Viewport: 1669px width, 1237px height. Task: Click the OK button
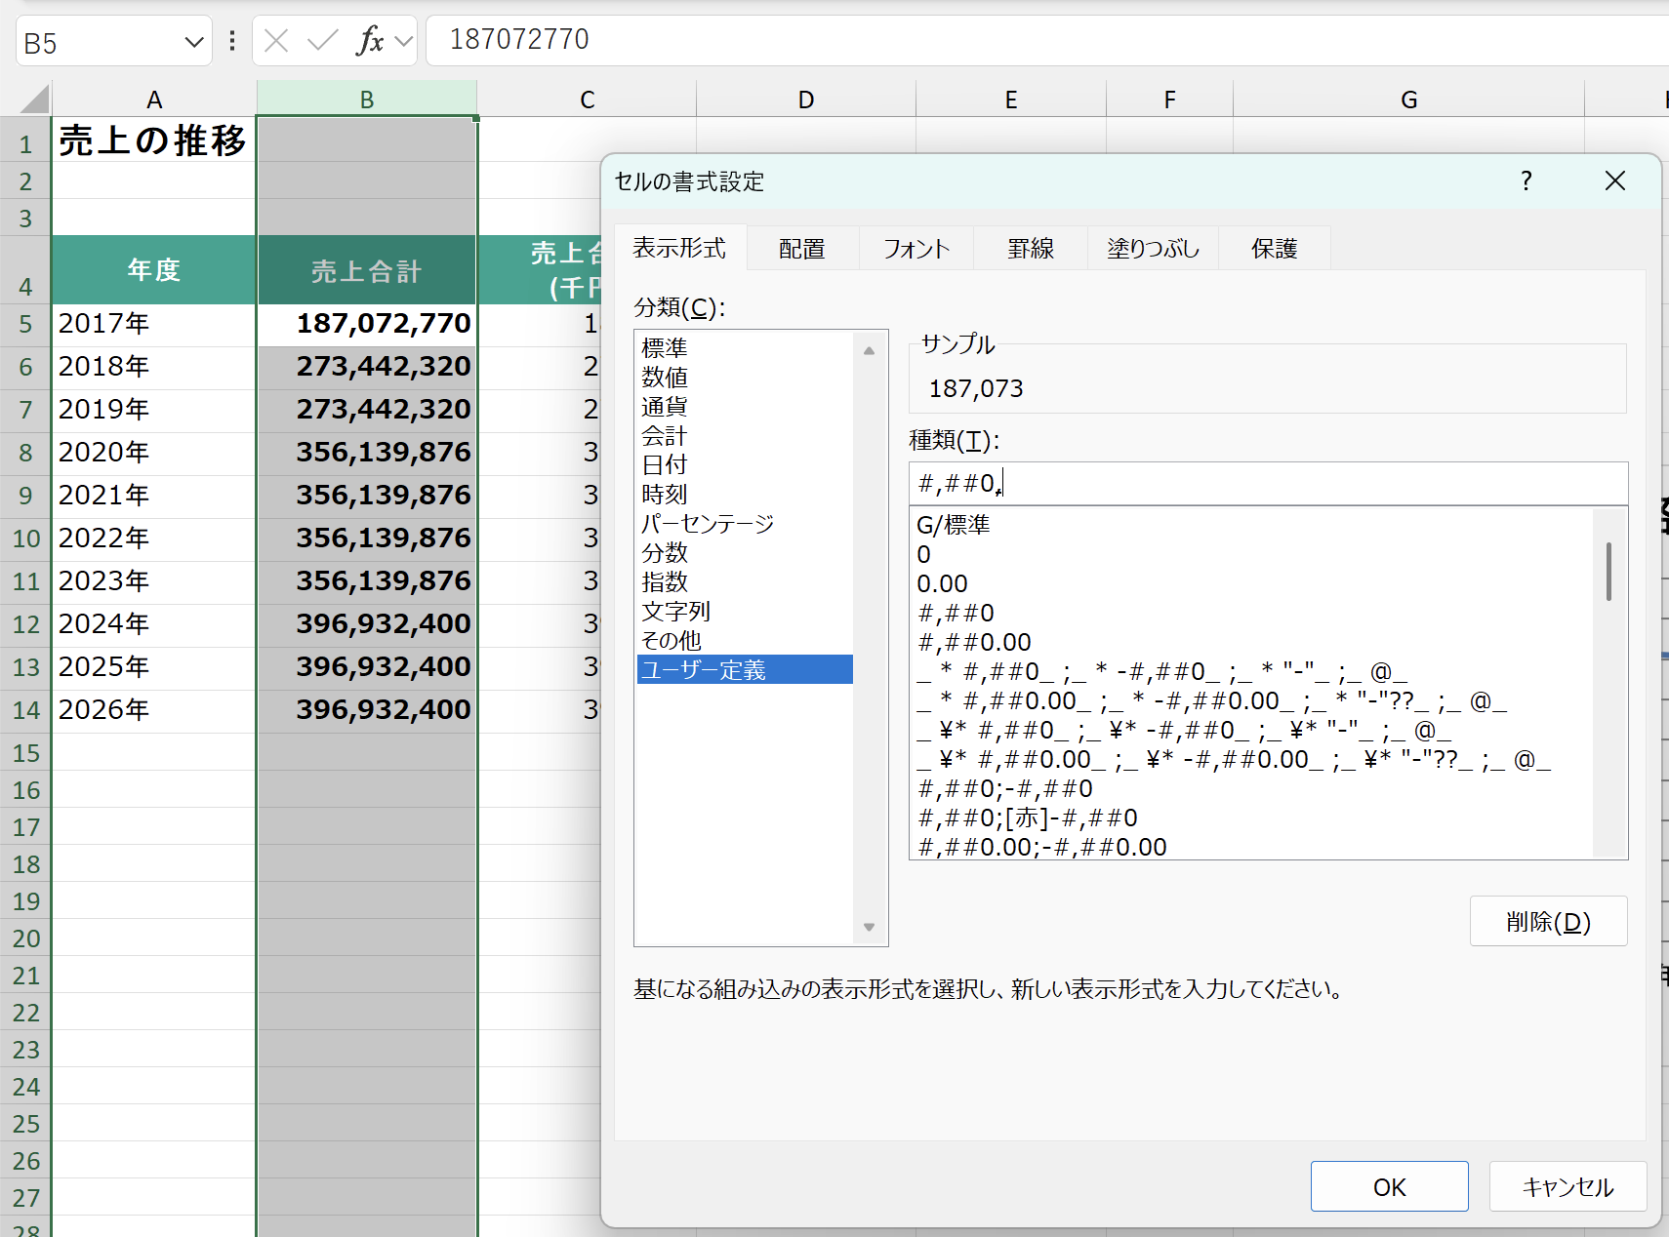click(x=1389, y=1186)
